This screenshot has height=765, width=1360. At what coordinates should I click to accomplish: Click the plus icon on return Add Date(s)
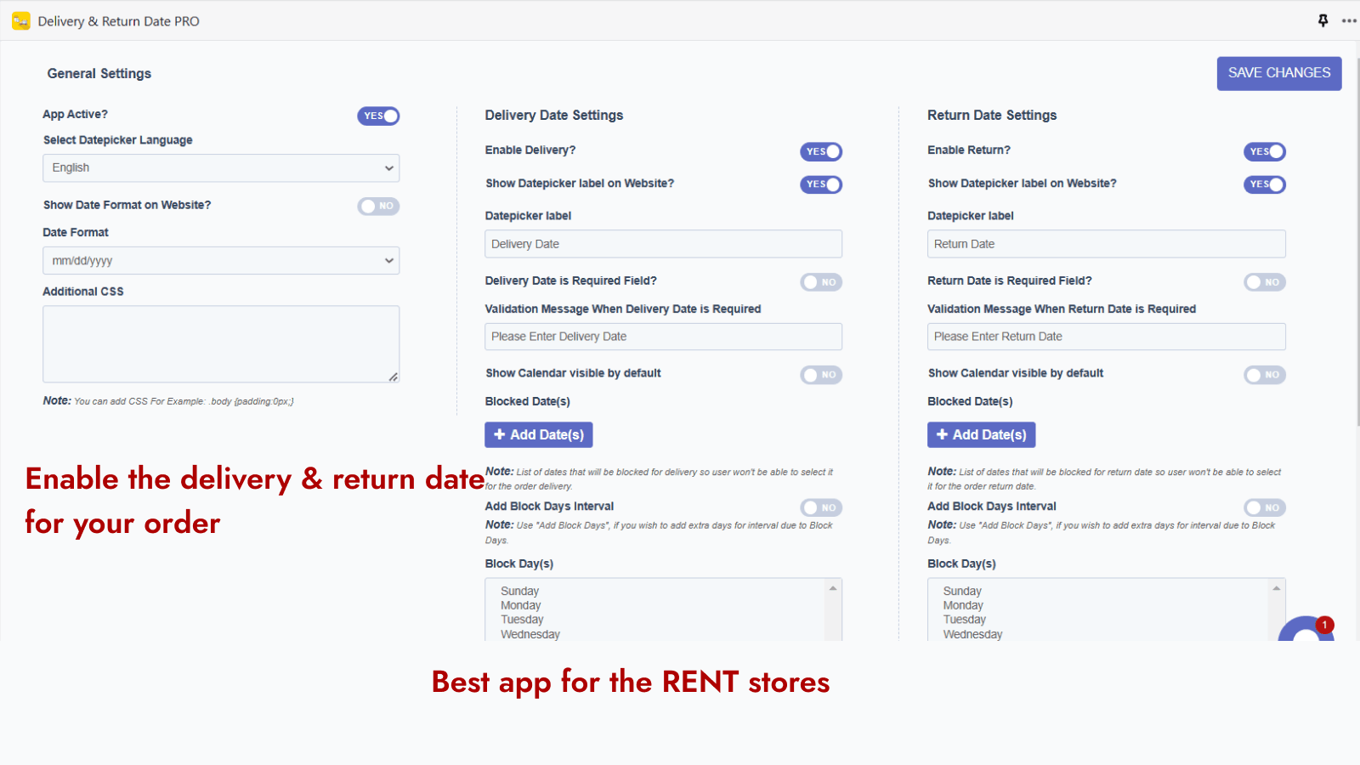(943, 434)
